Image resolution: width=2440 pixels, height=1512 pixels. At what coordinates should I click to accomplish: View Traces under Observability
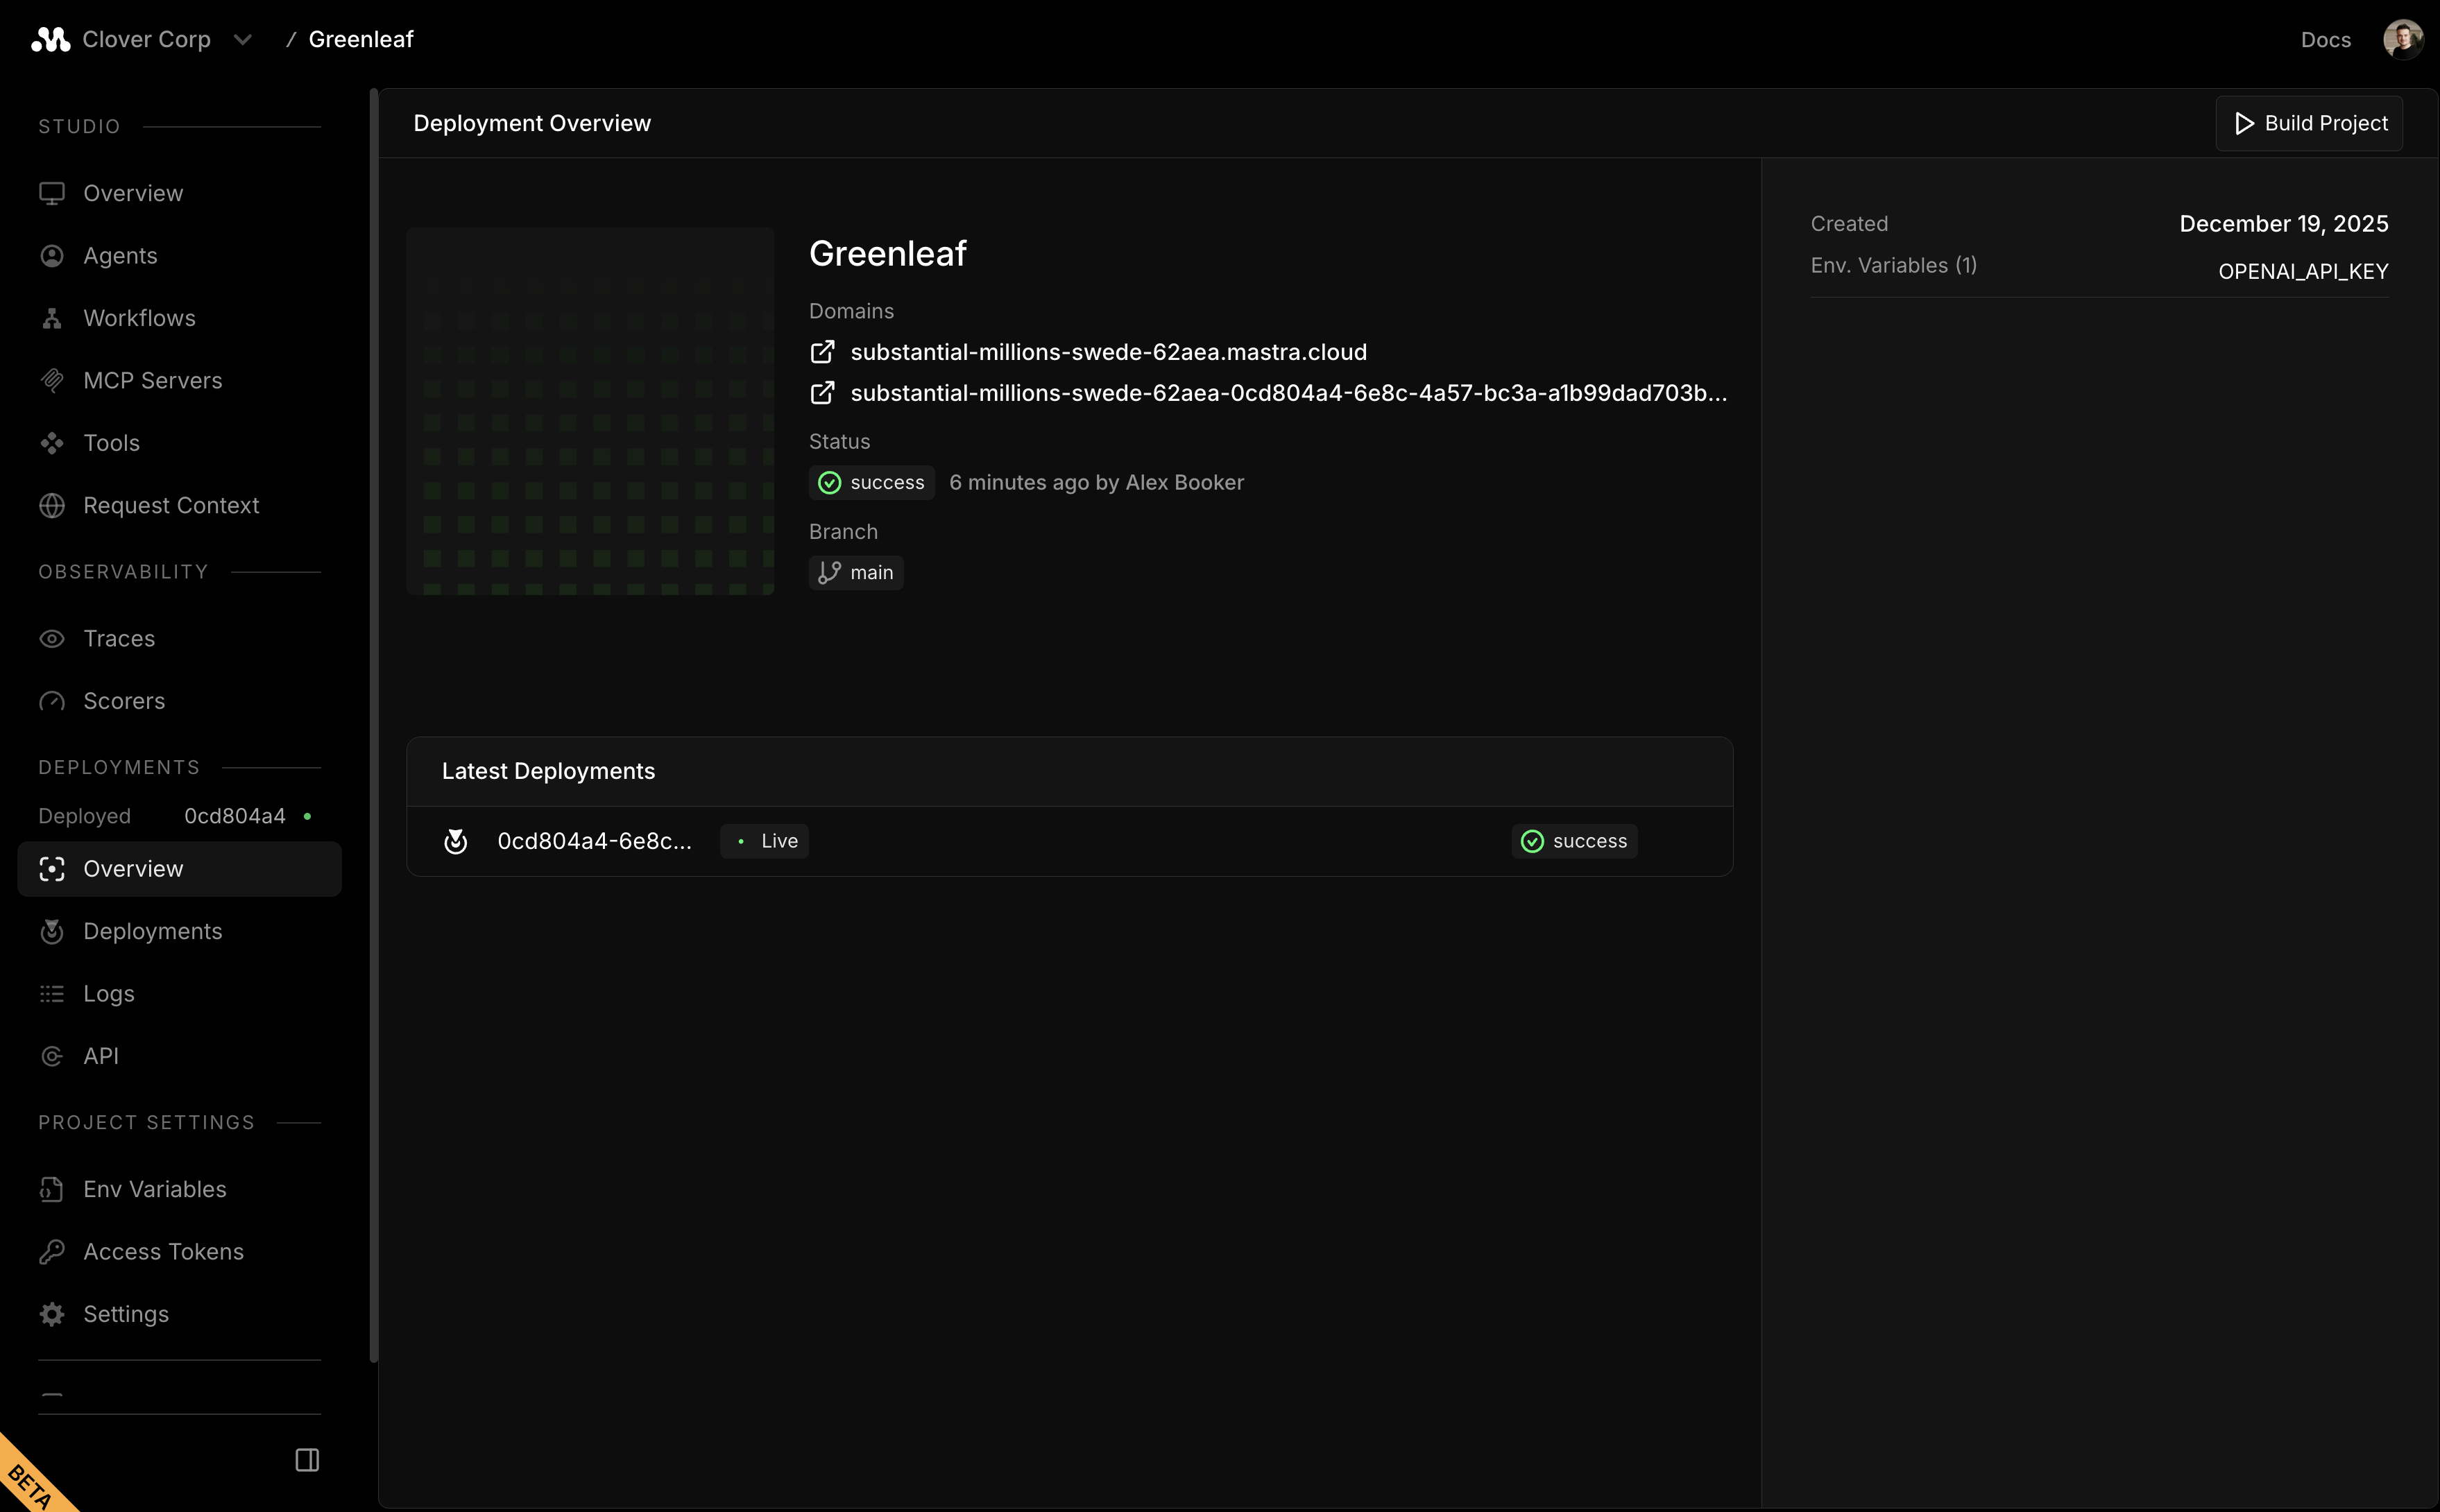click(x=118, y=639)
